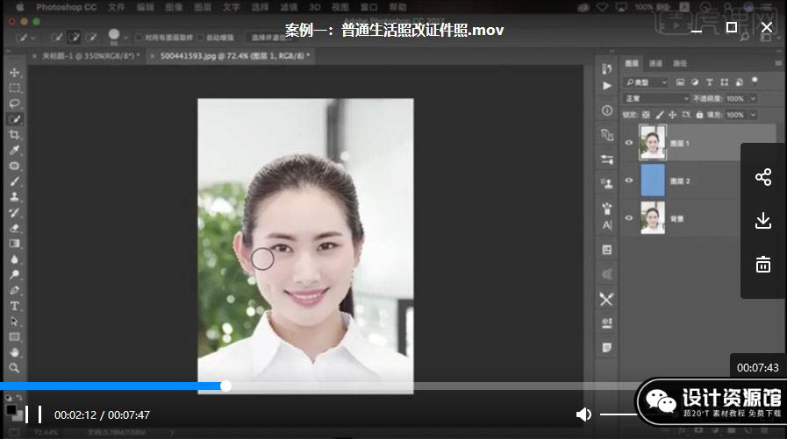The width and height of the screenshot is (787, 439).
Task: Select the Pen tool
Action: pos(14,290)
